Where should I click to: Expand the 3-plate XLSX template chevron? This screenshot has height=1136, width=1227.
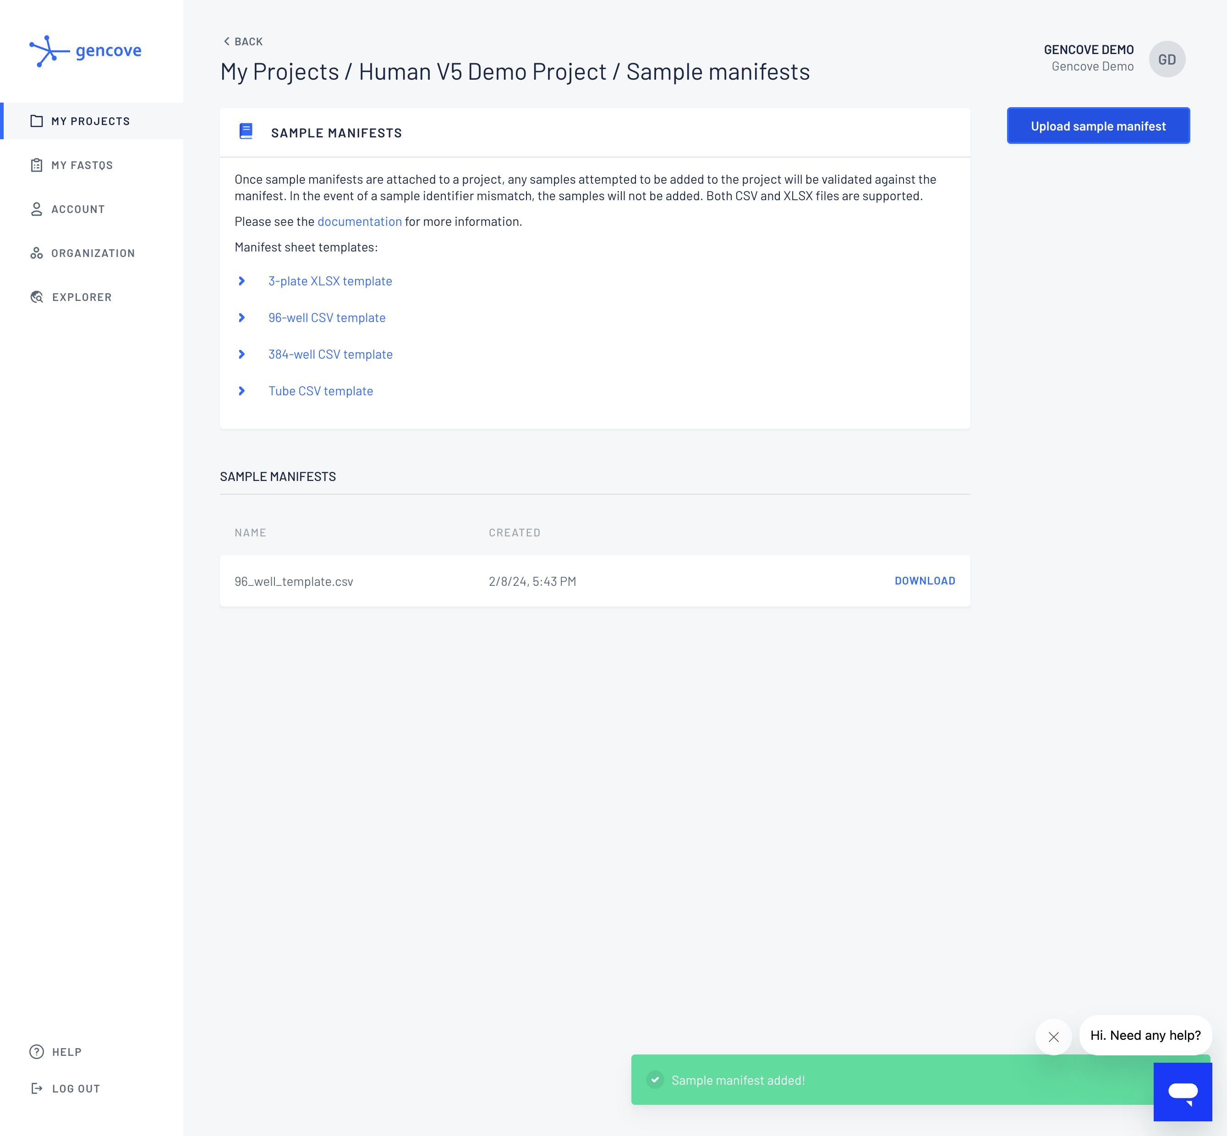pyautogui.click(x=241, y=281)
